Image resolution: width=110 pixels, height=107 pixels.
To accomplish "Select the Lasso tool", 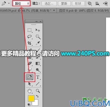I will pyautogui.click(x=29, y=36).
